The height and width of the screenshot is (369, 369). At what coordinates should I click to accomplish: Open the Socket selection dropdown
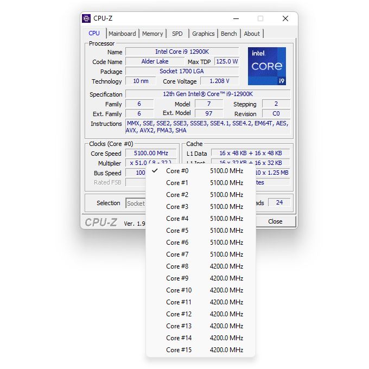[136, 203]
